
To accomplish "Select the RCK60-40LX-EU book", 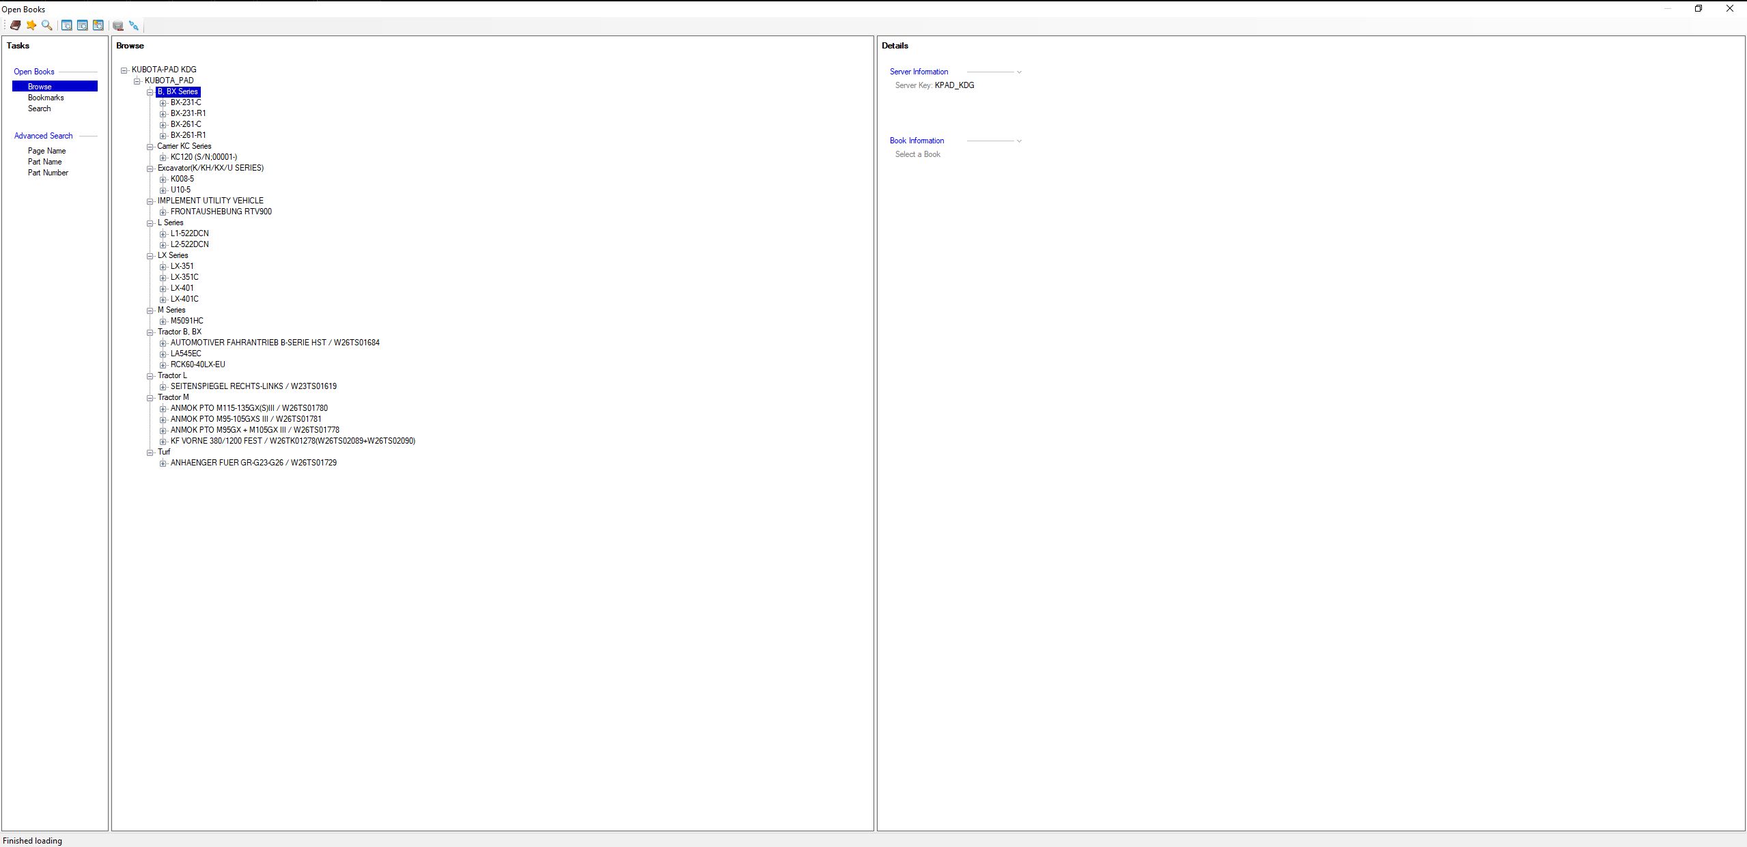I will (x=197, y=364).
